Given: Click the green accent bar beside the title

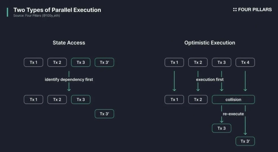Looking at the screenshot, I should (7, 12).
